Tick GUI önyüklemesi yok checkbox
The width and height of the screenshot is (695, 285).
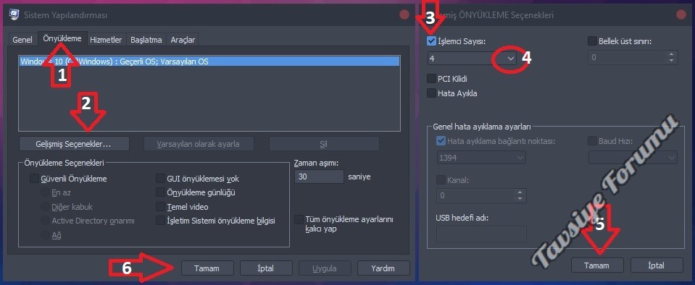tap(160, 179)
